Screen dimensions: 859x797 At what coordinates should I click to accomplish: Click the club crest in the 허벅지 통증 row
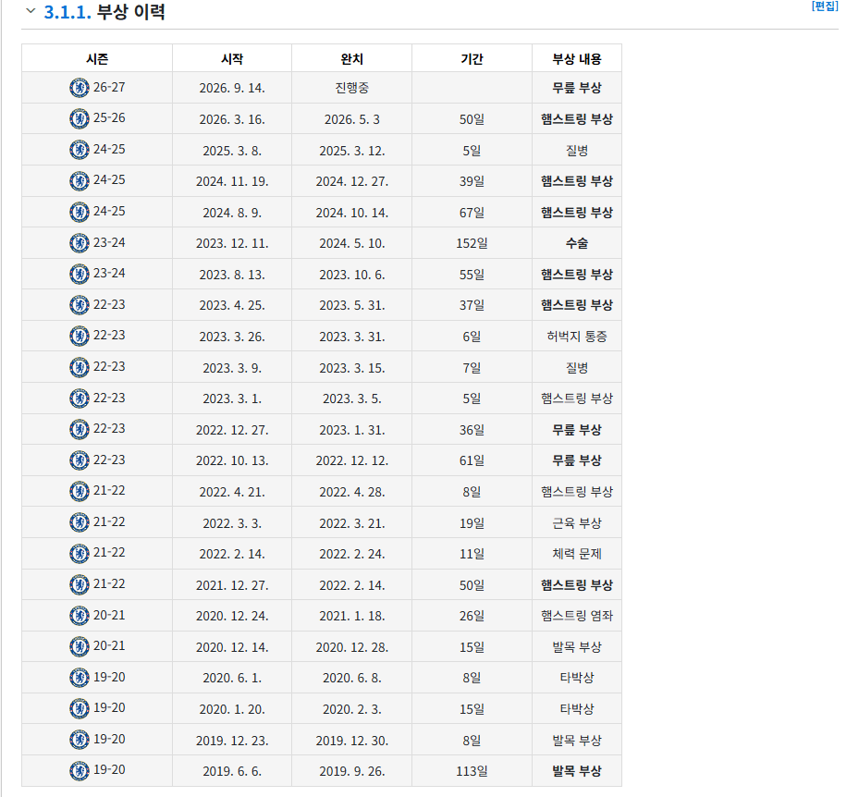coord(80,337)
